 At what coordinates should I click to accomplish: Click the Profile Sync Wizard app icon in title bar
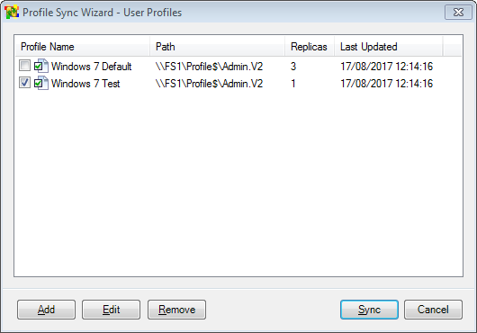[12, 13]
